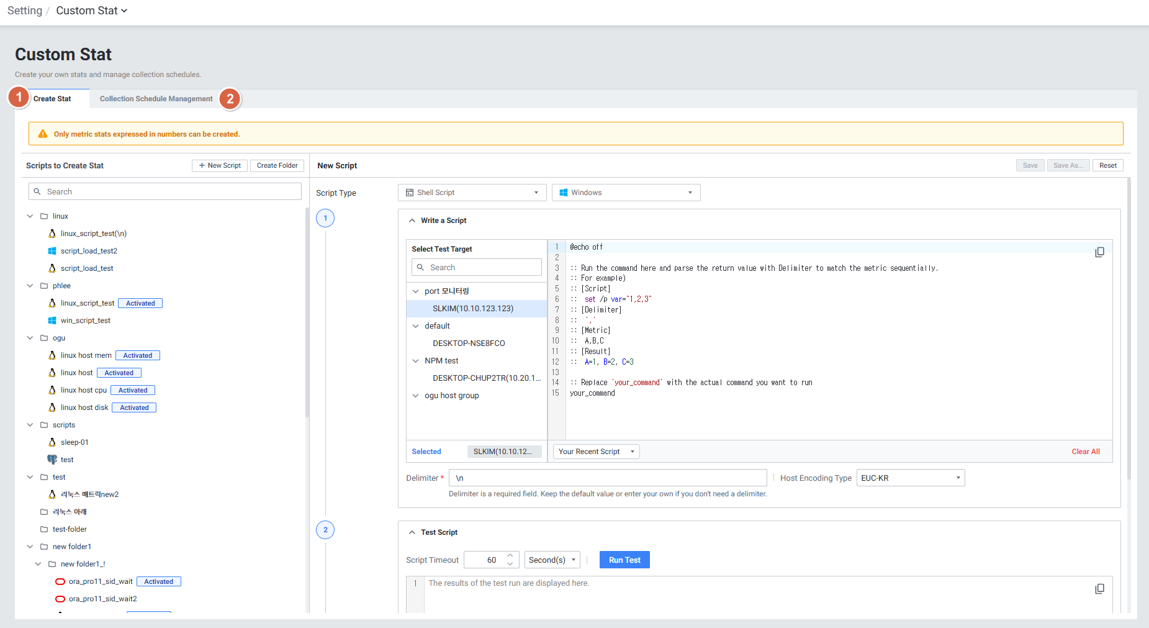1149x628 pixels.
Task: Collapse the linux folder in tree
Action: (x=30, y=216)
